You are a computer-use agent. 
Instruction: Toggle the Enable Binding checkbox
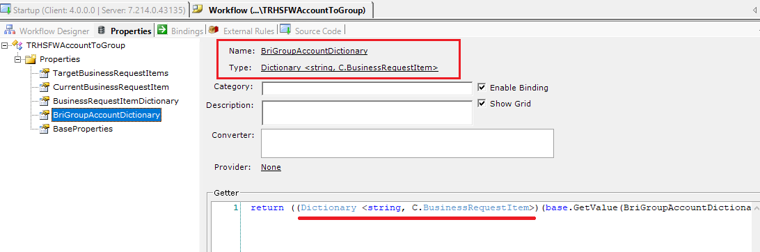click(x=482, y=88)
